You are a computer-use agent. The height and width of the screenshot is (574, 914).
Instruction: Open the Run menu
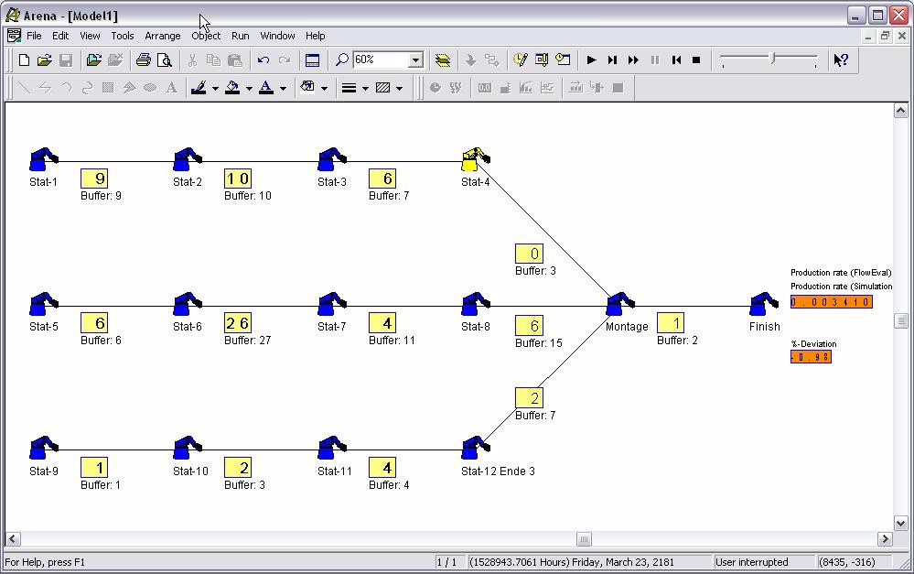tap(240, 36)
